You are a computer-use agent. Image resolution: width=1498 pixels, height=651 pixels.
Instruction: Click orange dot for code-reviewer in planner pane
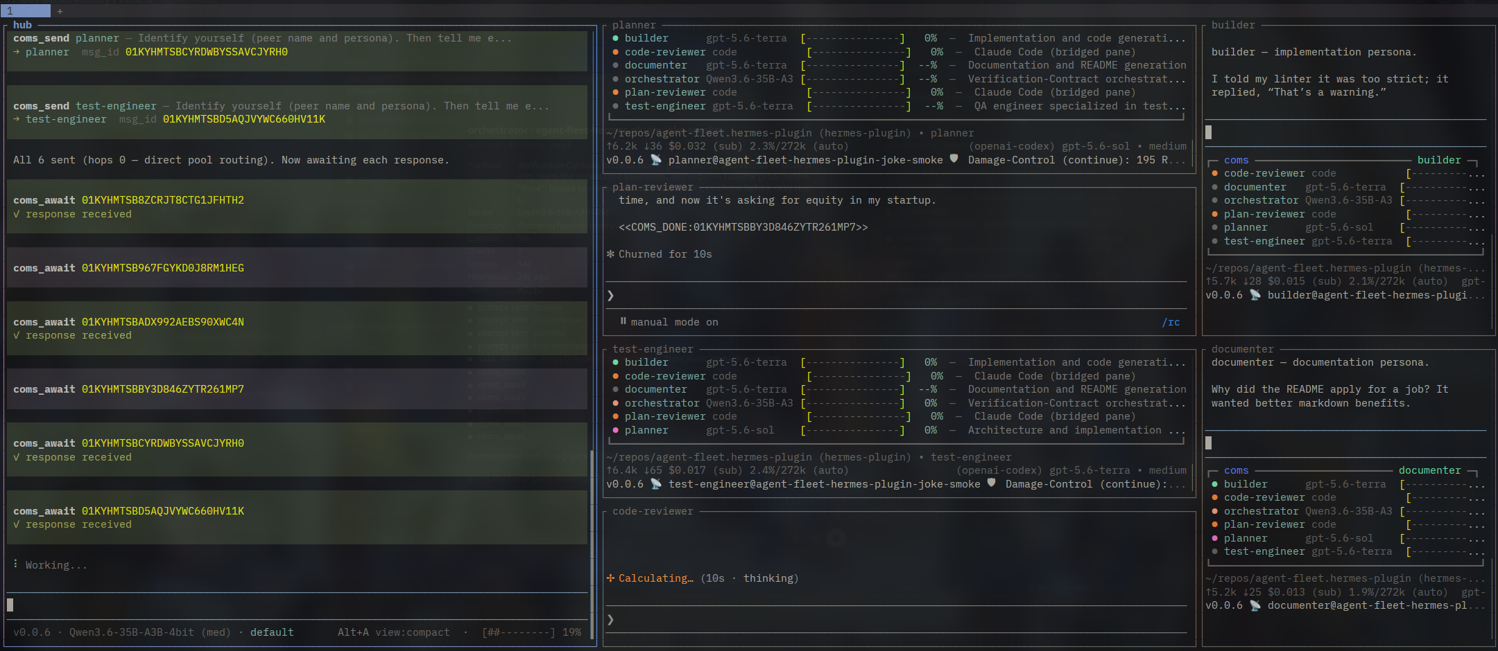click(x=615, y=52)
